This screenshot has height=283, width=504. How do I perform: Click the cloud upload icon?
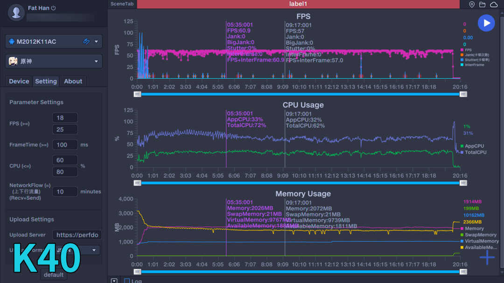point(494,4)
